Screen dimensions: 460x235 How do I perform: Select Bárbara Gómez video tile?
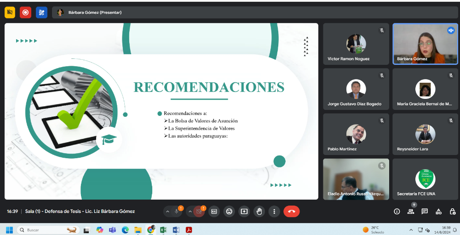point(425,44)
